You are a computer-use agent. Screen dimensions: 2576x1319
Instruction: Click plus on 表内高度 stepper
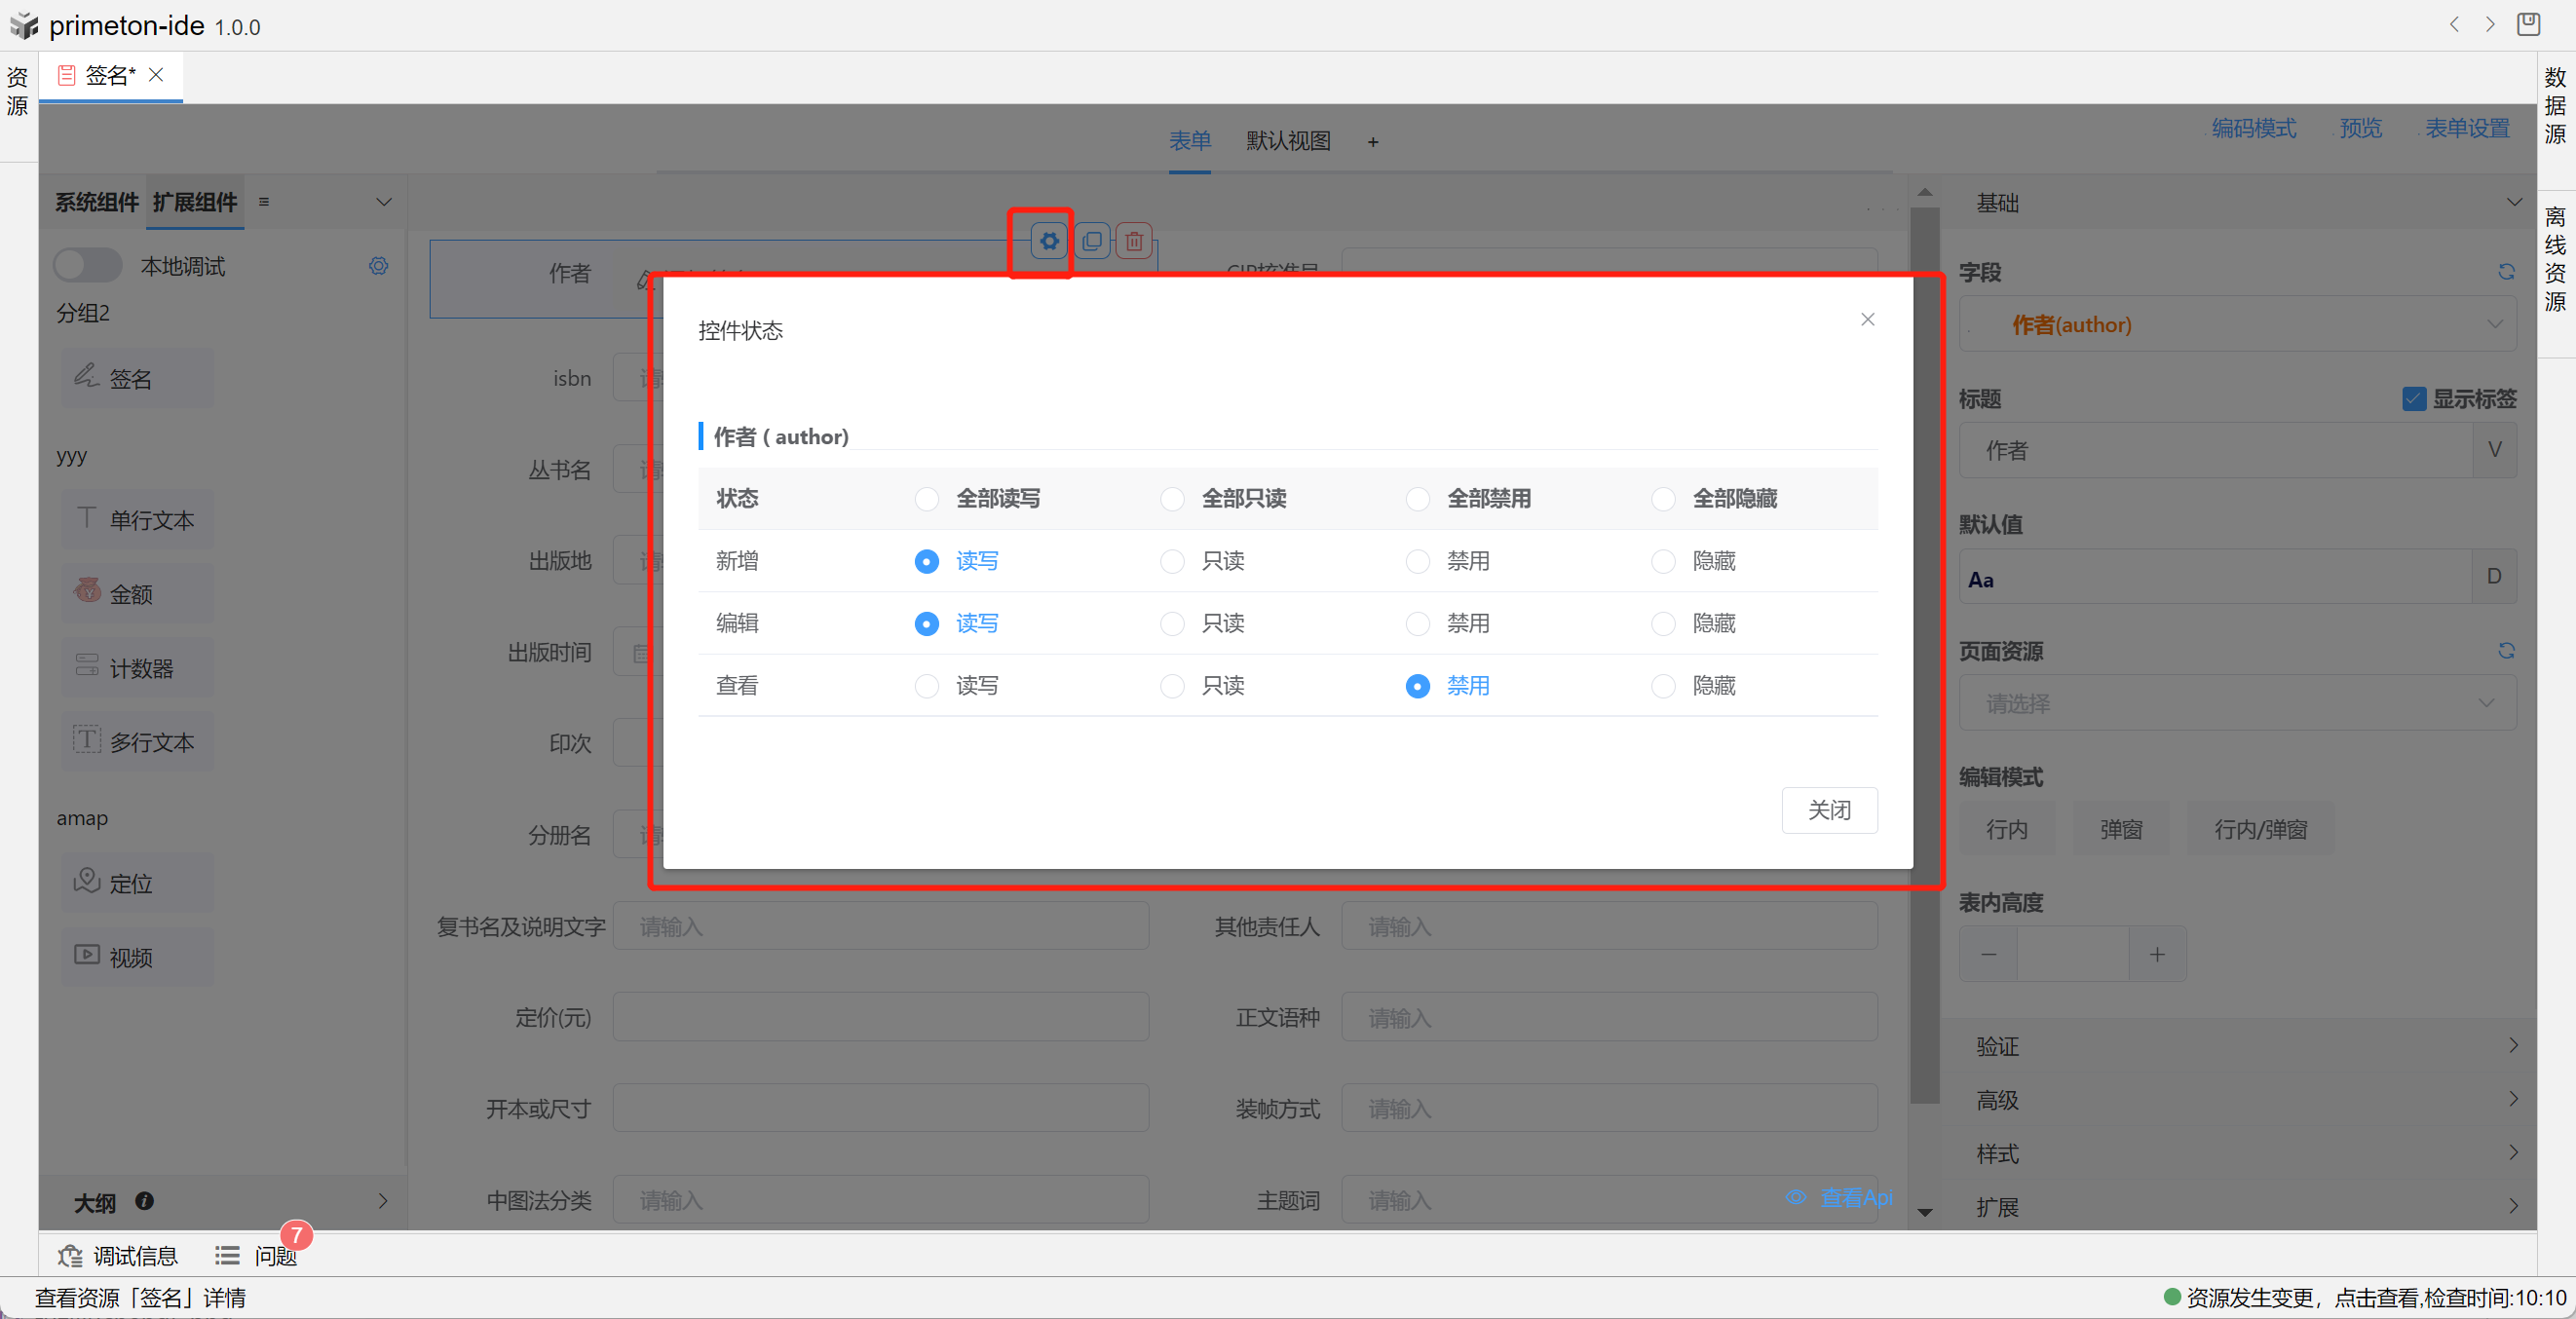(x=2157, y=955)
